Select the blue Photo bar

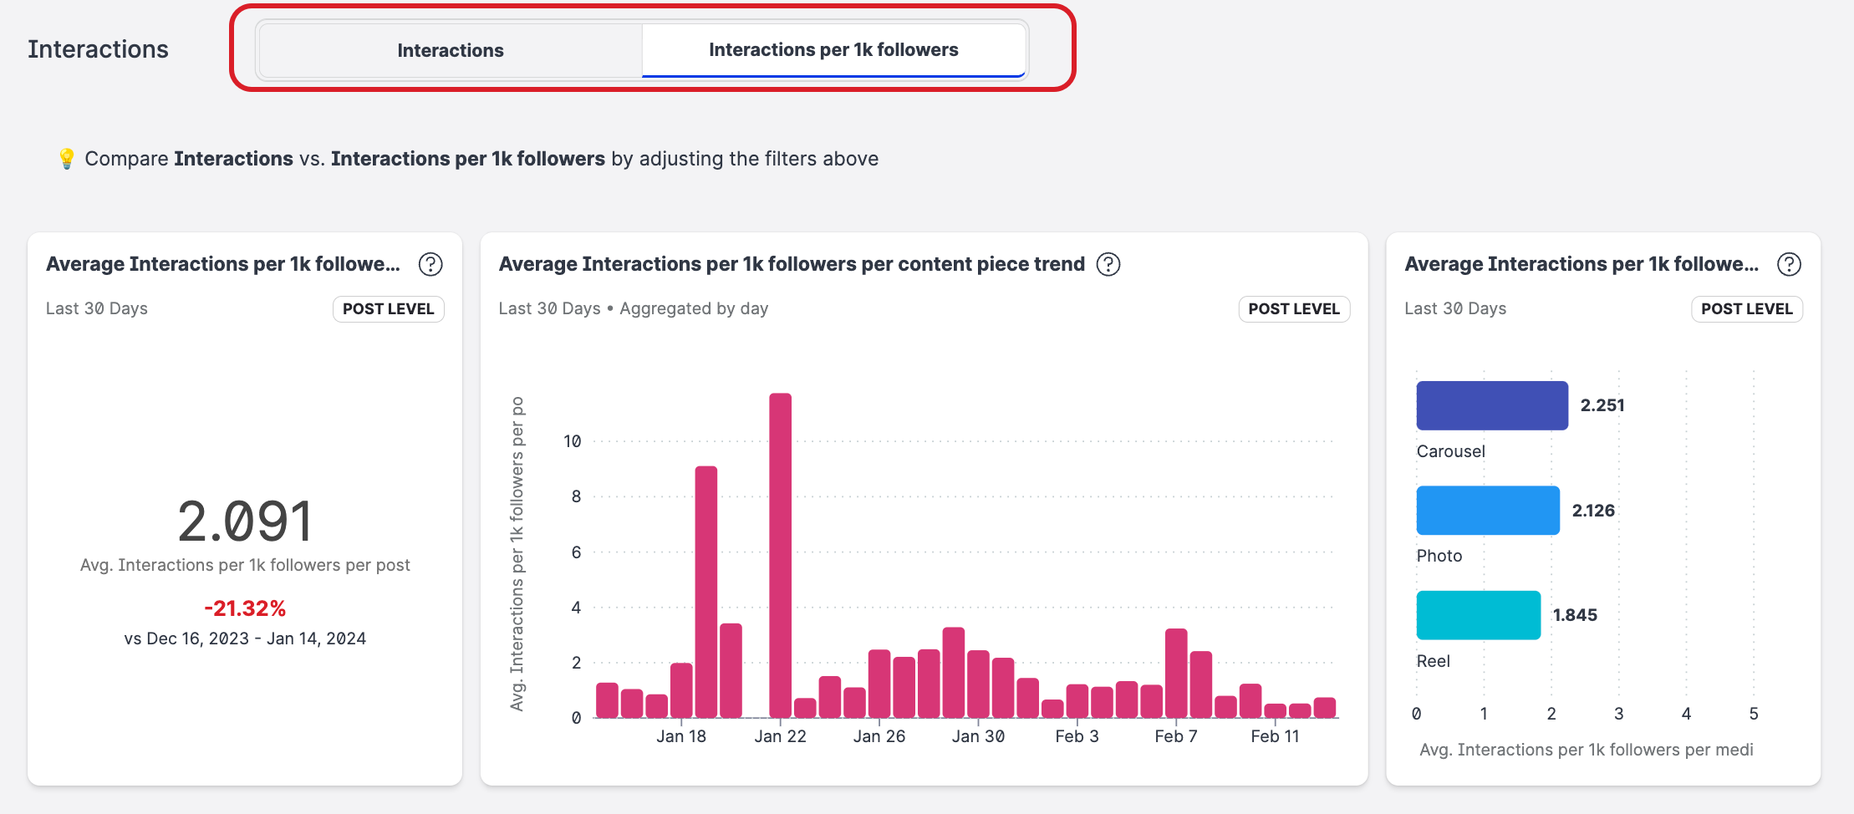click(x=1487, y=511)
